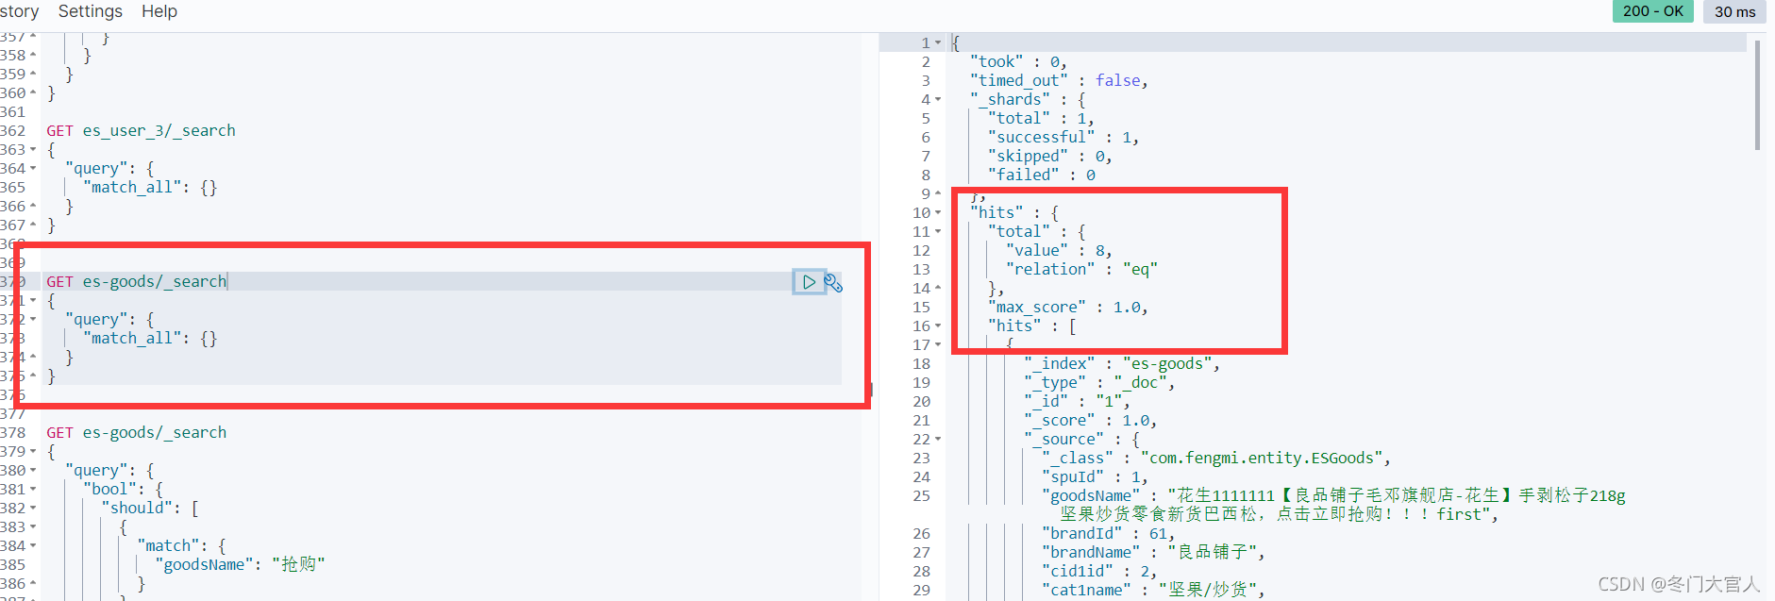
Task: Click the "took" : 0 response line
Action: coord(1018,61)
